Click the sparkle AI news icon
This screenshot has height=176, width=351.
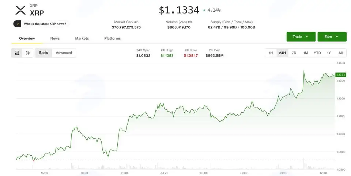[x=17, y=24]
